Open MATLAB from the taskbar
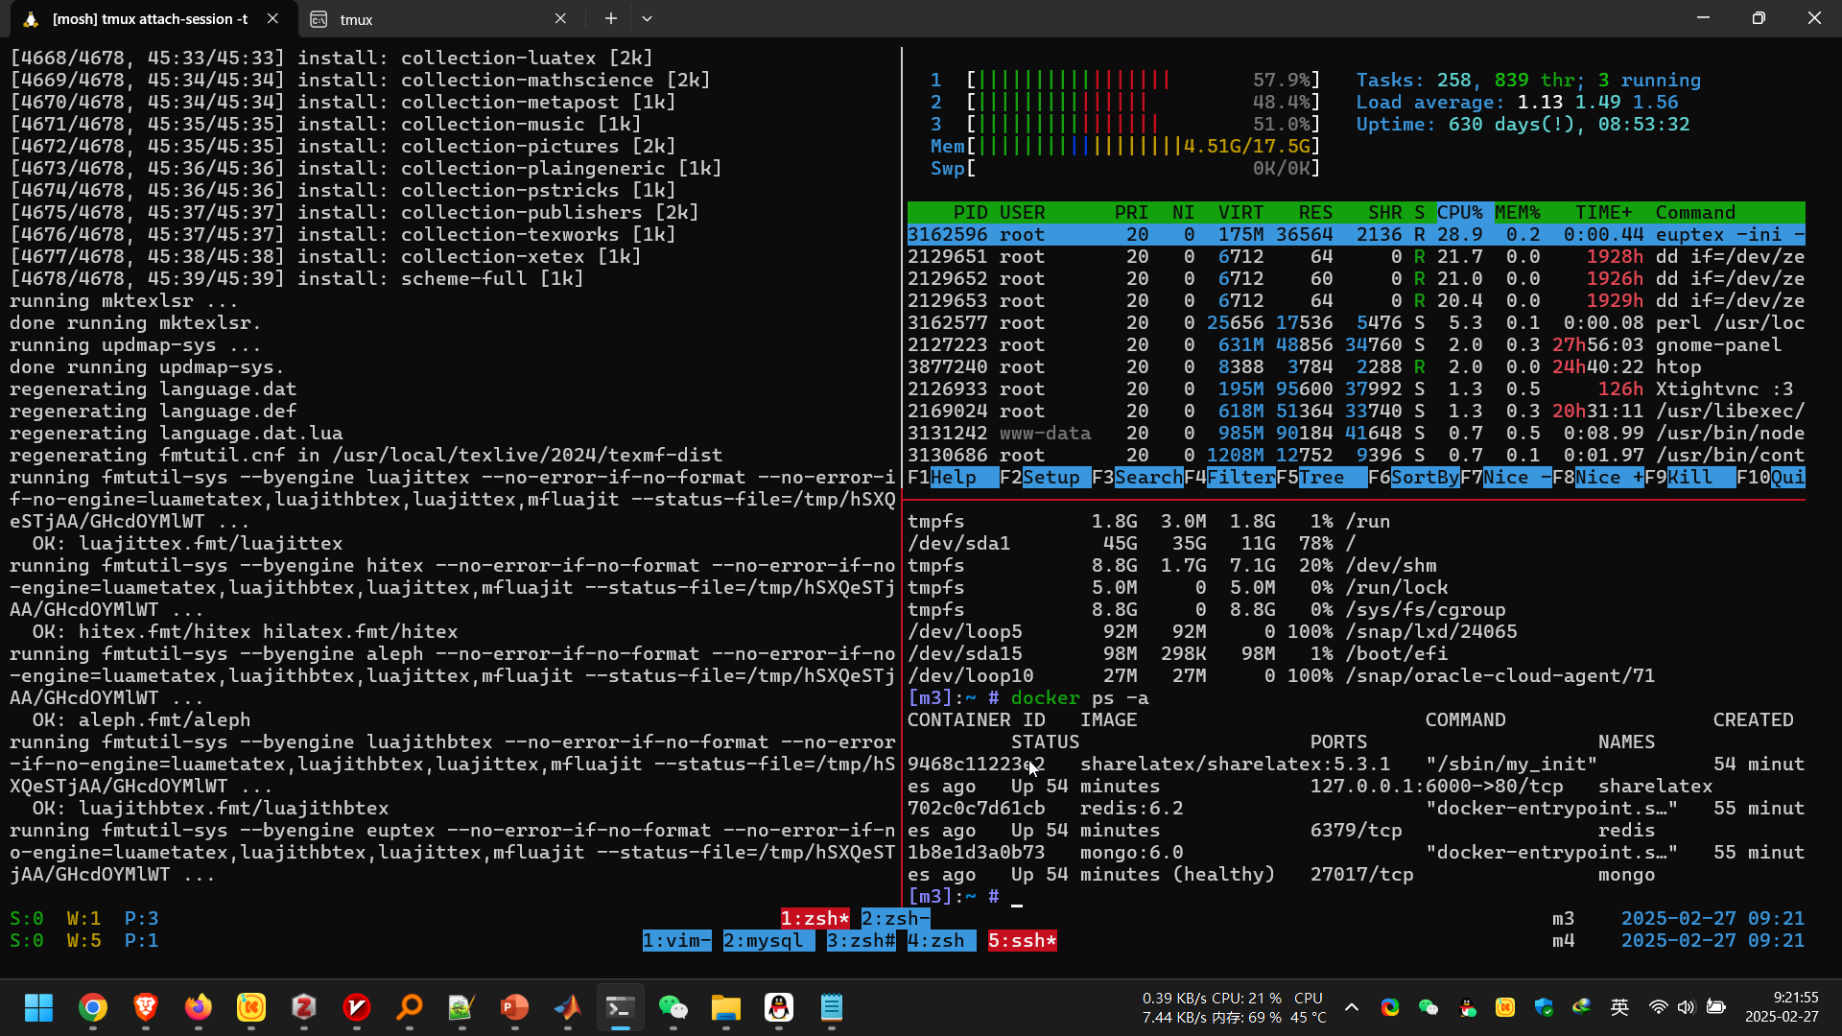Image resolution: width=1842 pixels, height=1036 pixels. point(568,1007)
